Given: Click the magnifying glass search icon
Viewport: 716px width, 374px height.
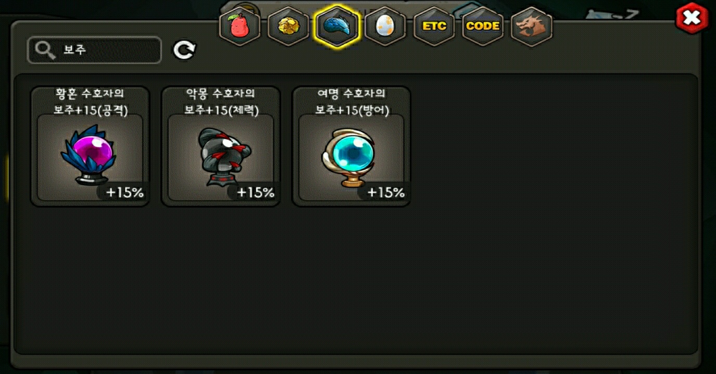Looking at the screenshot, I should tap(45, 50).
